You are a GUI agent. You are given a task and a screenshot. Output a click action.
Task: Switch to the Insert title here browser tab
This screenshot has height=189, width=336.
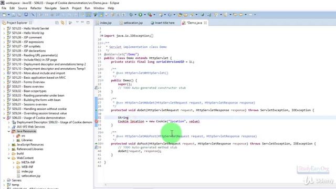(163, 23)
